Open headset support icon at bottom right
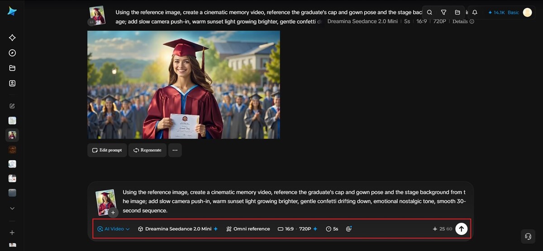 (528, 236)
